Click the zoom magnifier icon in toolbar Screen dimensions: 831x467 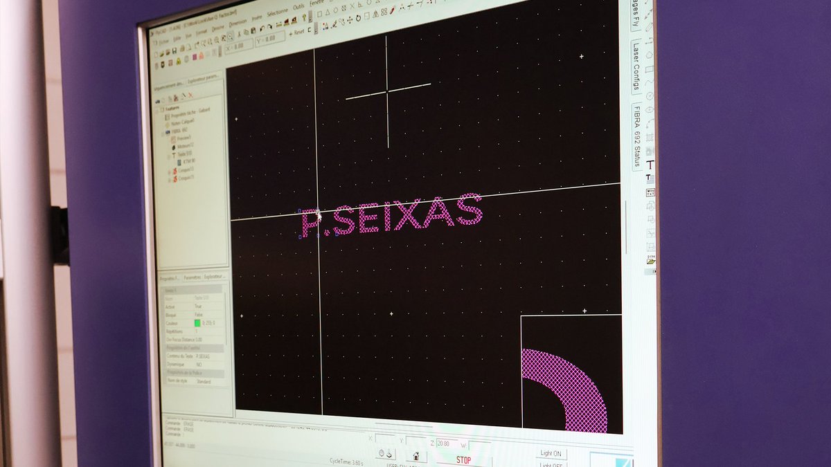point(231,37)
